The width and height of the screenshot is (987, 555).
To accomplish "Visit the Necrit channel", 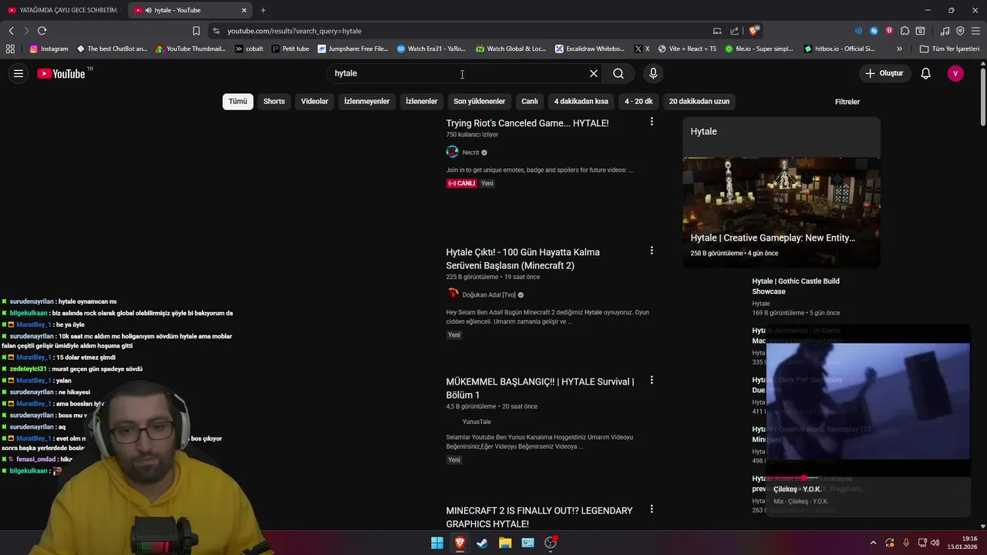I will coord(470,153).
